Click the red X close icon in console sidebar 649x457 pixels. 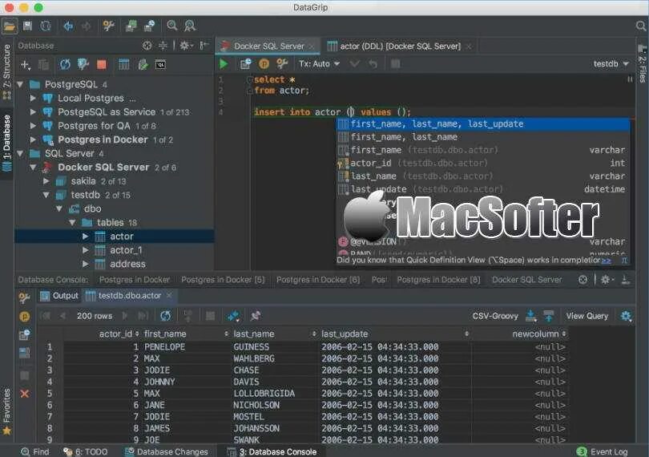(x=24, y=394)
